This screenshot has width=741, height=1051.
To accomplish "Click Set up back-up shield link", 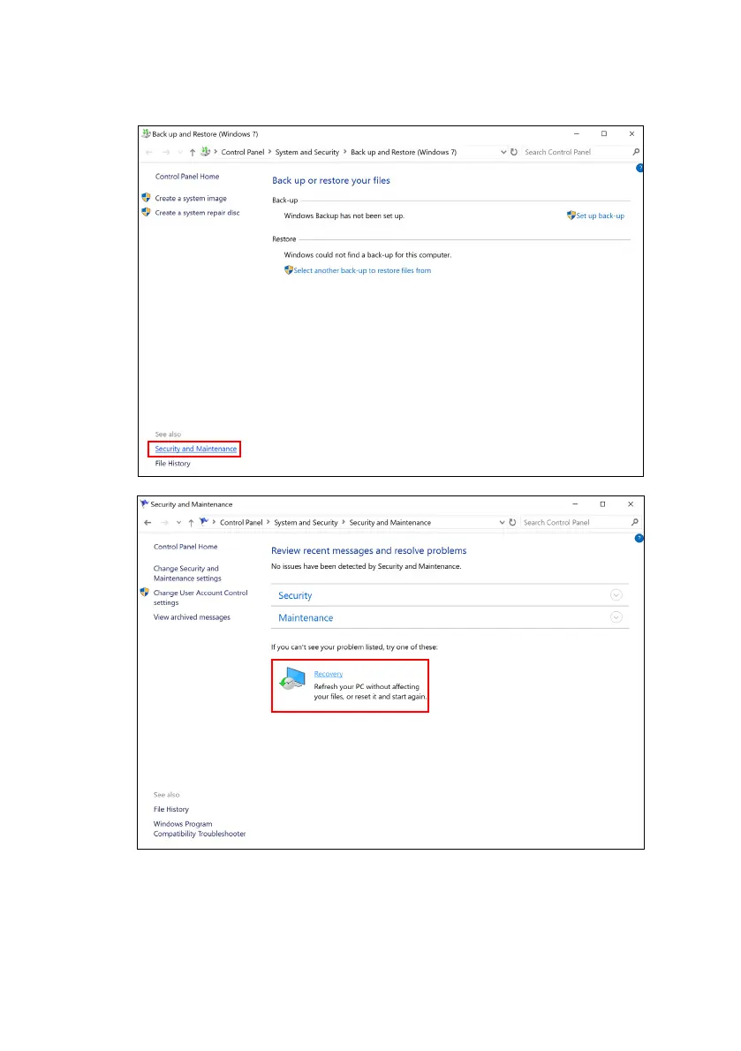I will pos(595,215).
